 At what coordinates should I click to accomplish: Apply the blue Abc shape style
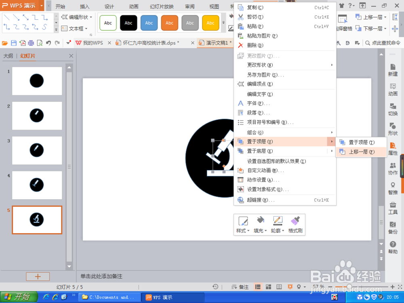click(149, 23)
